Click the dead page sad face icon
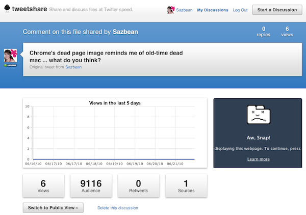306x215 pixels. (x=259, y=117)
